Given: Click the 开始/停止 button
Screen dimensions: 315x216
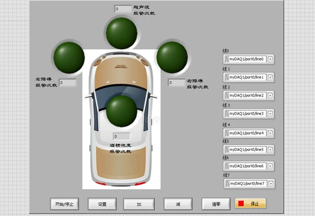Looking at the screenshot, I should 64,204.
